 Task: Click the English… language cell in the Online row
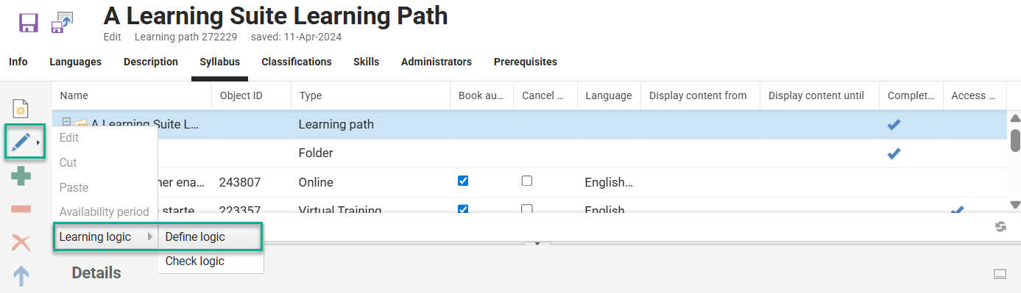pyautogui.click(x=609, y=181)
